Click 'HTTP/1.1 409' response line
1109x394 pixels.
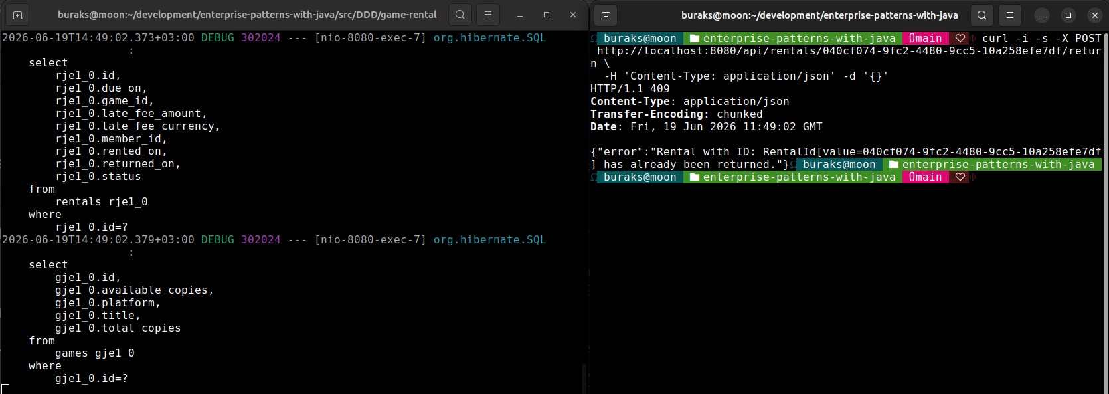(x=630, y=88)
